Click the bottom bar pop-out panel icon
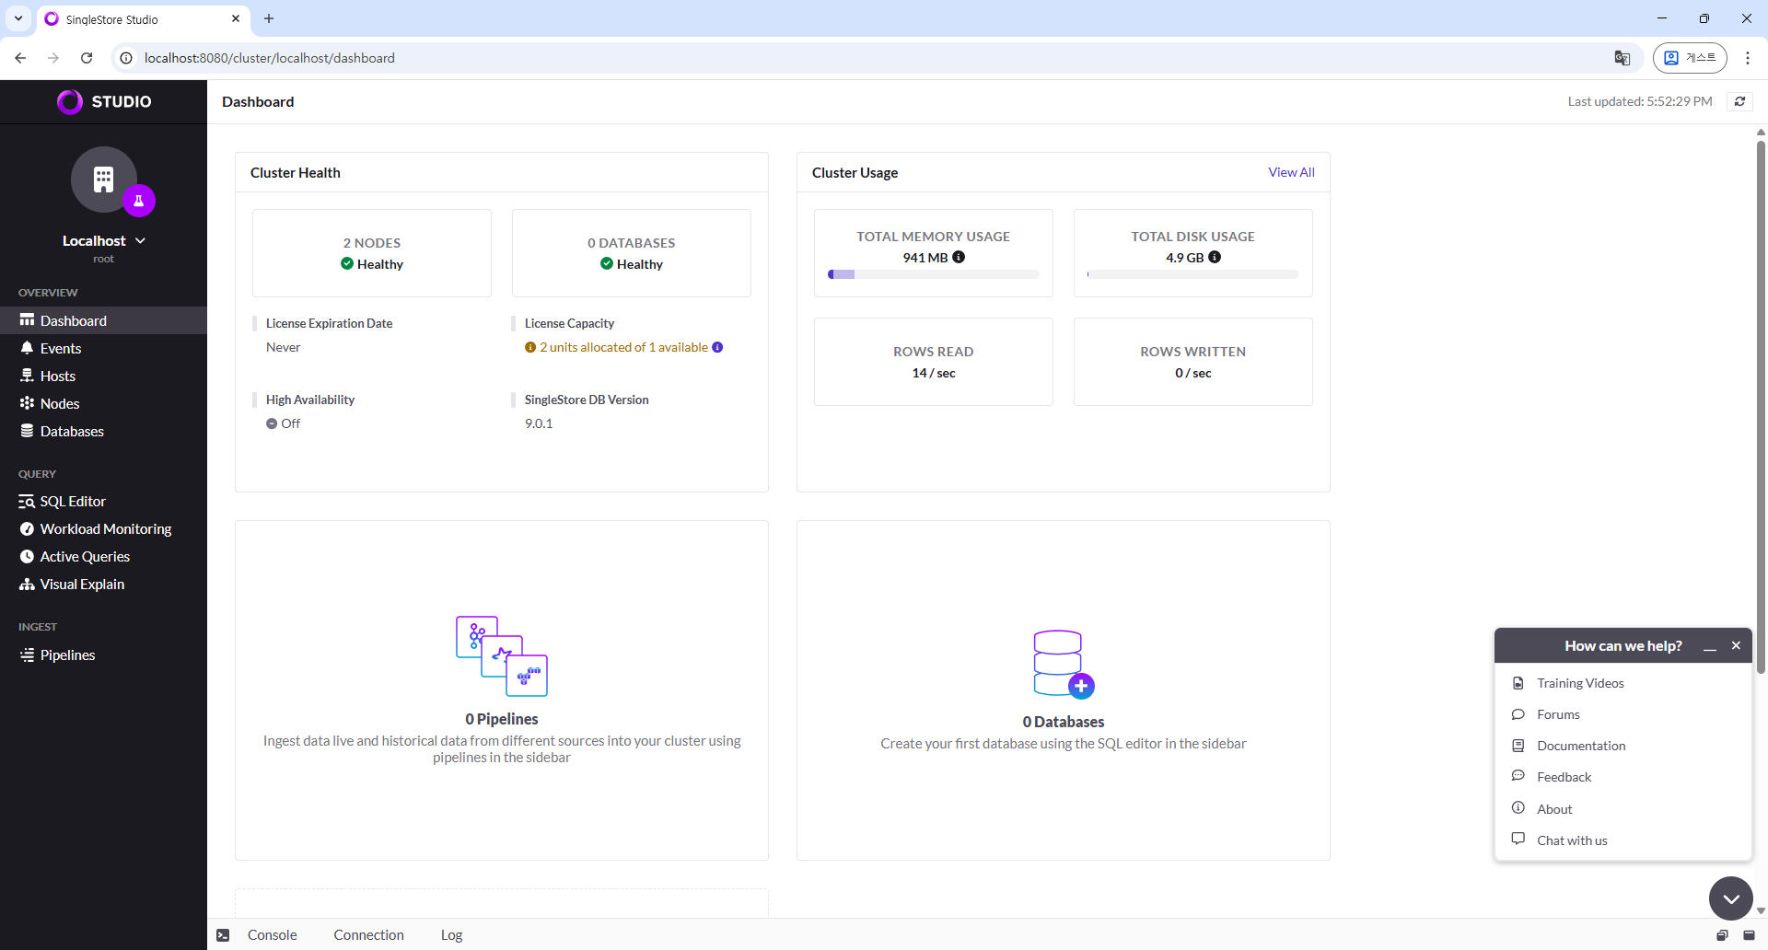The height and width of the screenshot is (950, 1768). coord(1722,935)
